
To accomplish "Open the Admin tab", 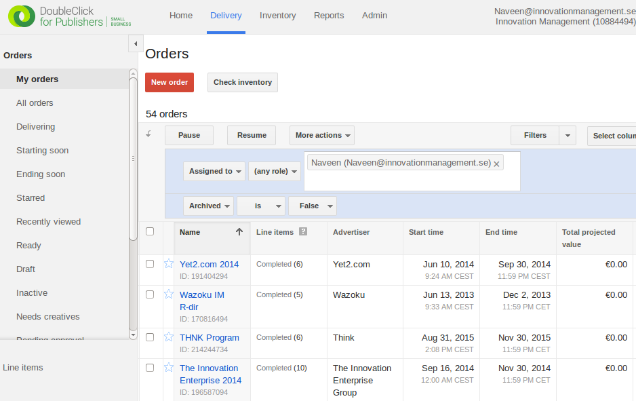I will 374,16.
